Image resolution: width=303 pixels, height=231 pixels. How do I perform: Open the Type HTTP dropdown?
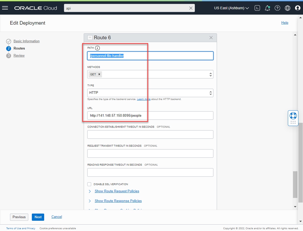(210, 93)
